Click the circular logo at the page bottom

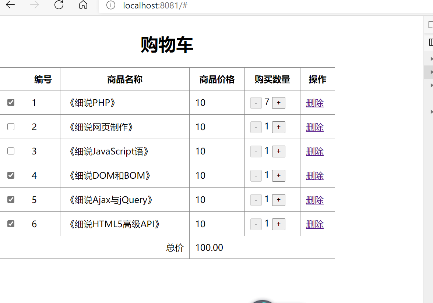click(x=262, y=301)
